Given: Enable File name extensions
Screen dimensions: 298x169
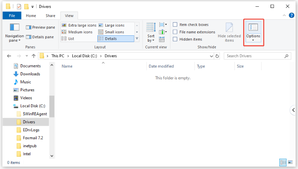Looking at the screenshot, I should coord(175,32).
